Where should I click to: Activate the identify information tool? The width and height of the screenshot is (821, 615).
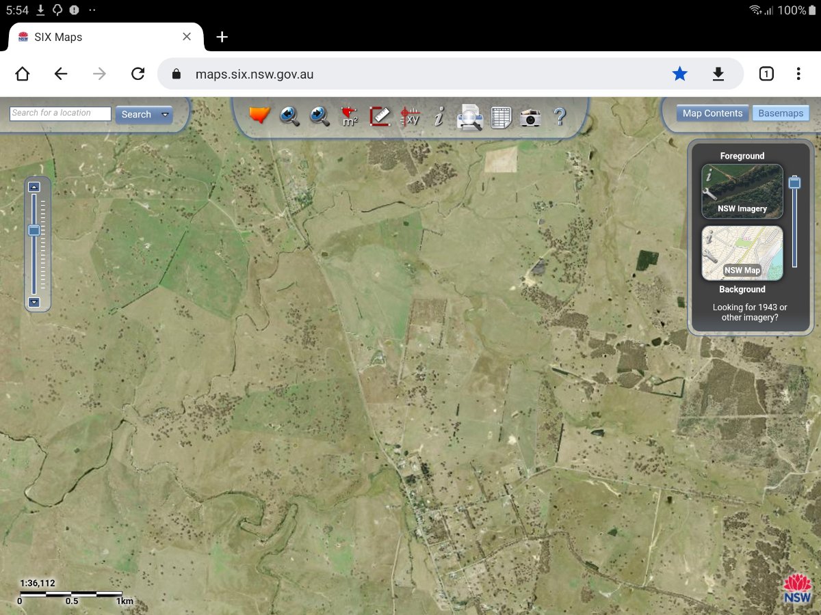coord(439,116)
